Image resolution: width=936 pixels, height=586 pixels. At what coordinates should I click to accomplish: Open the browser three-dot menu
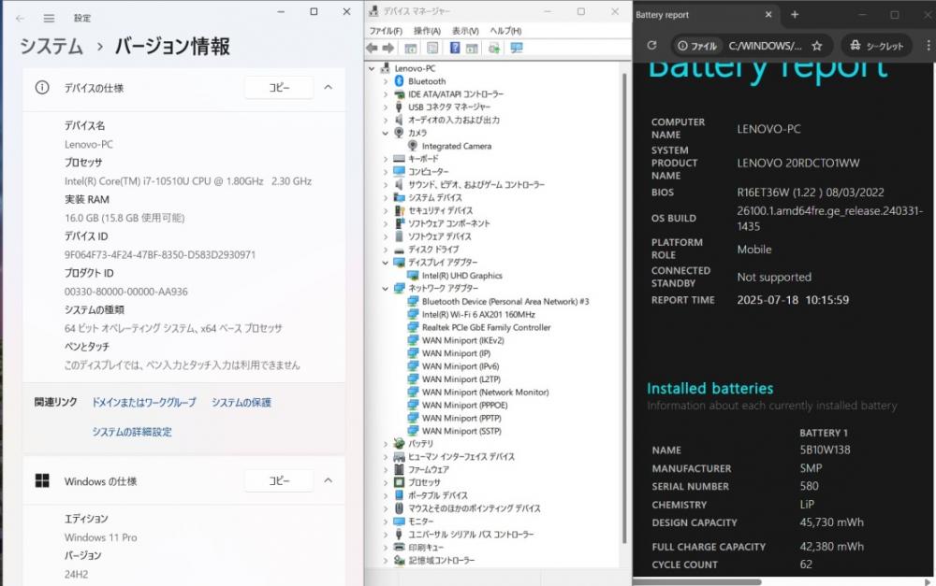click(929, 45)
